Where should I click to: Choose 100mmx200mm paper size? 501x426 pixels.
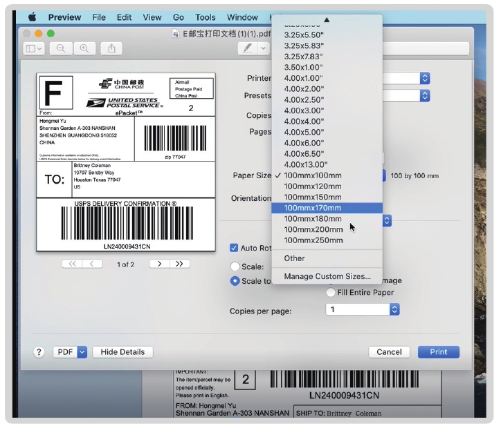327,230
